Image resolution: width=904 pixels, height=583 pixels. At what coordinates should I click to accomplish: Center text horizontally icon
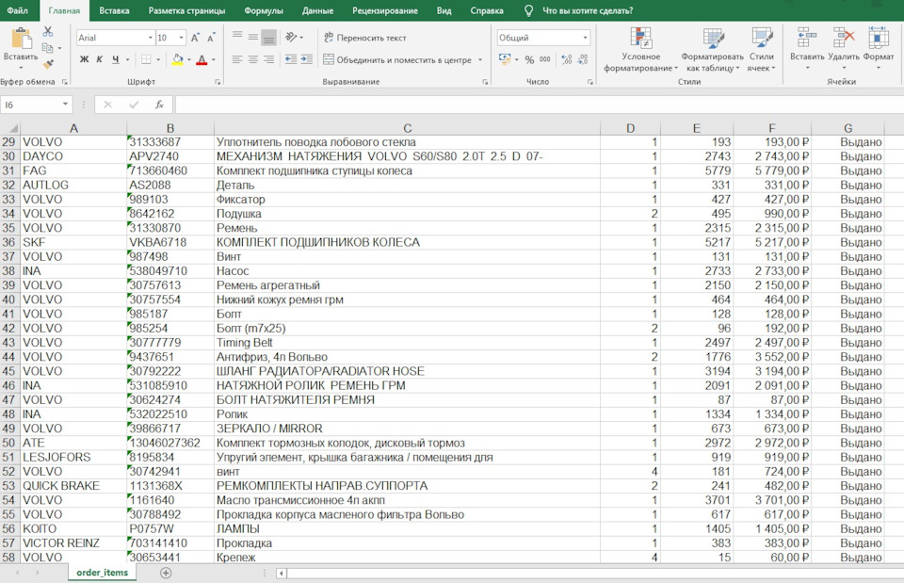tap(253, 59)
